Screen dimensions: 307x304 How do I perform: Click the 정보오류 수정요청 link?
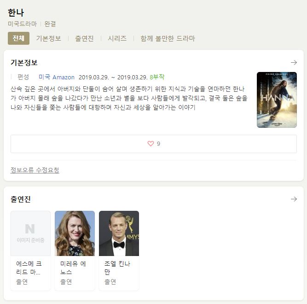[x=35, y=170]
